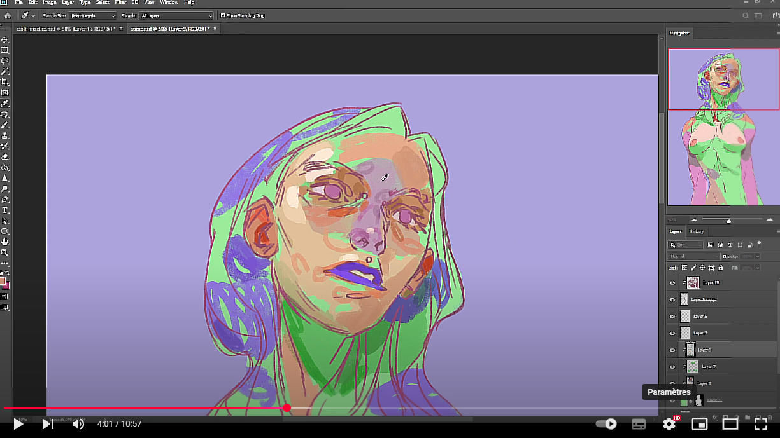Open the Sample All Layers dropdown
The height and width of the screenshot is (438, 780).
pos(176,15)
